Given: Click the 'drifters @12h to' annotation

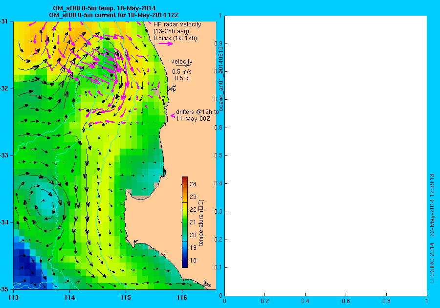Looking at the screenshot, I should [198, 112].
